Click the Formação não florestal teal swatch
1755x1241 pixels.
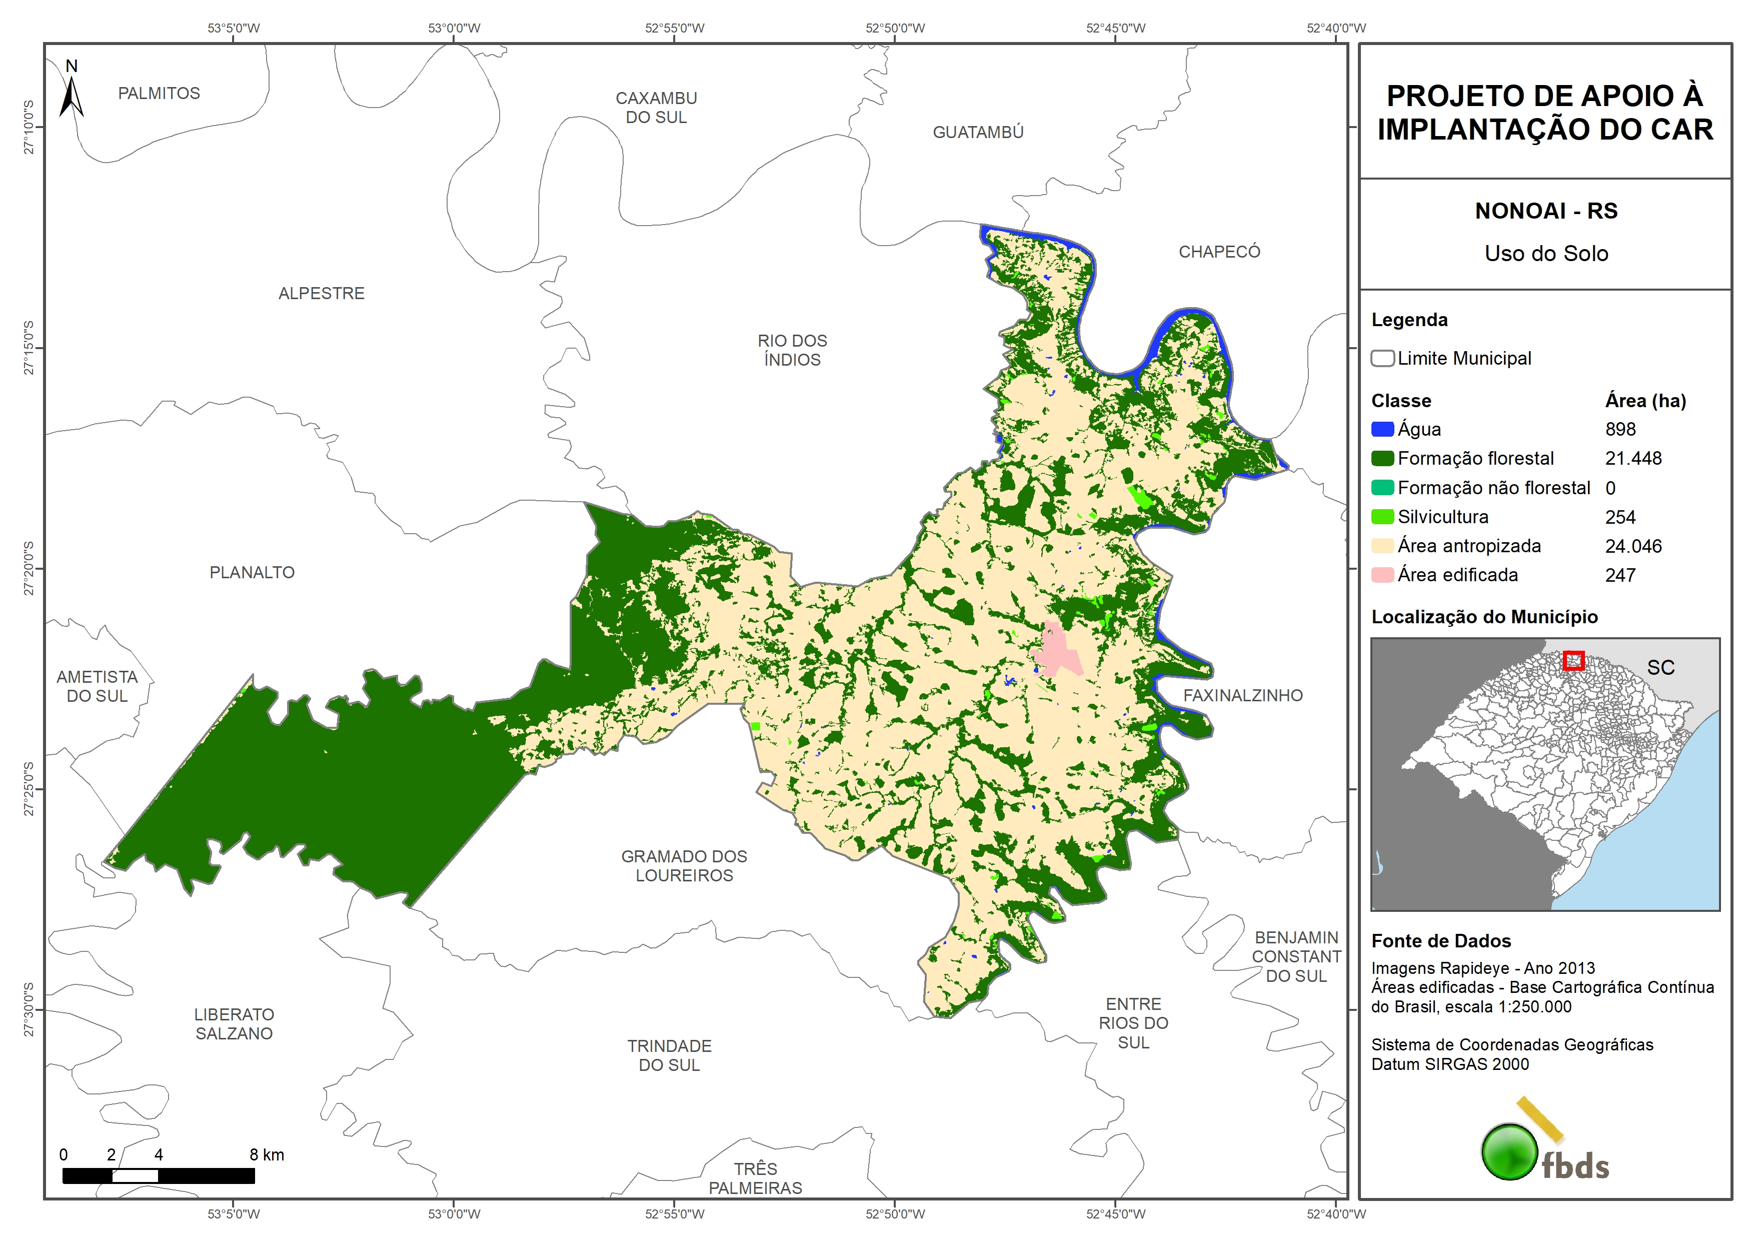[x=1382, y=488]
